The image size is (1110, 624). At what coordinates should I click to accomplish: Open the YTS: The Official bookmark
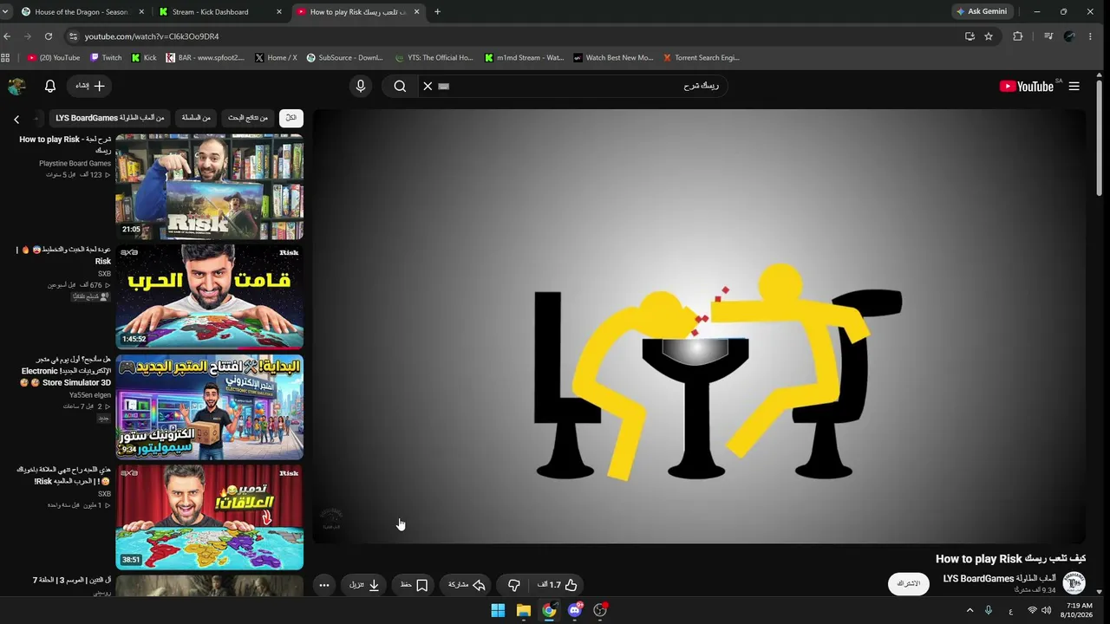[434, 58]
